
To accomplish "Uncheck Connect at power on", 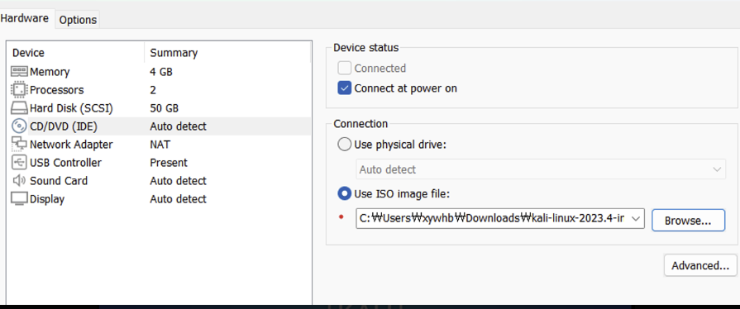I will click(345, 88).
